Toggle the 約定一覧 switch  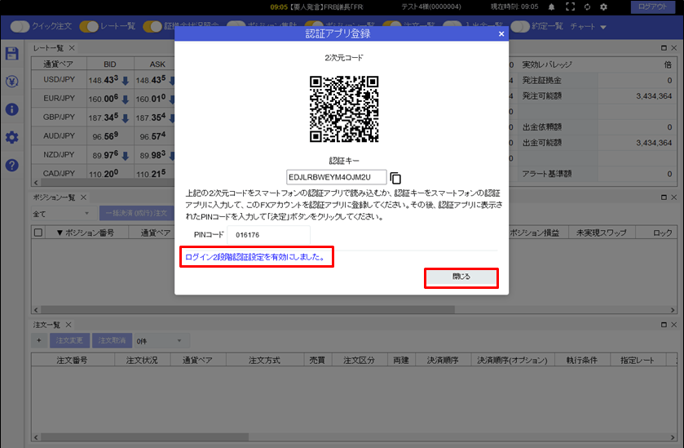point(520,27)
